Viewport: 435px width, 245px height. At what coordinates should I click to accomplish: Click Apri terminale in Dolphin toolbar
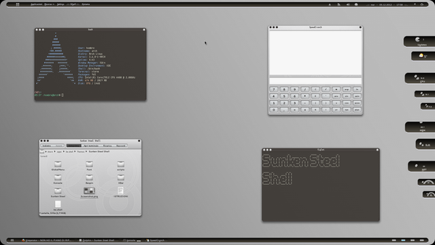point(91,146)
